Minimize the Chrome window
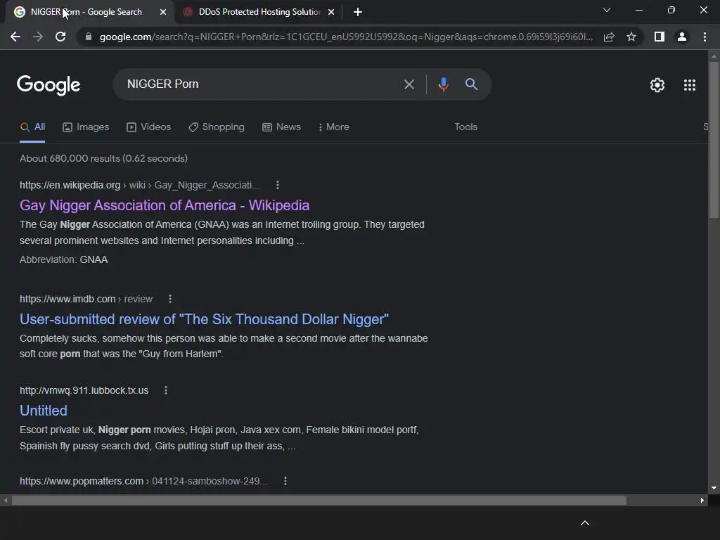This screenshot has width=720, height=540. pos(638,10)
